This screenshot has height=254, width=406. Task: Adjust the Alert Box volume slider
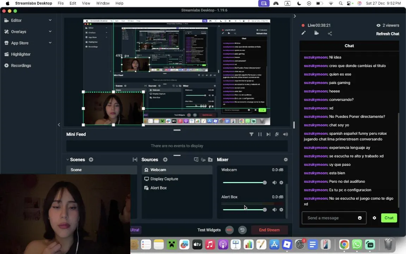pos(245,210)
